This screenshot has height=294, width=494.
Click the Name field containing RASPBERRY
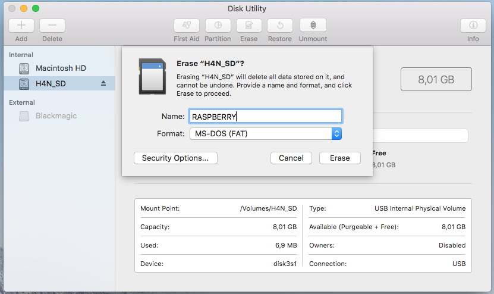coord(266,117)
